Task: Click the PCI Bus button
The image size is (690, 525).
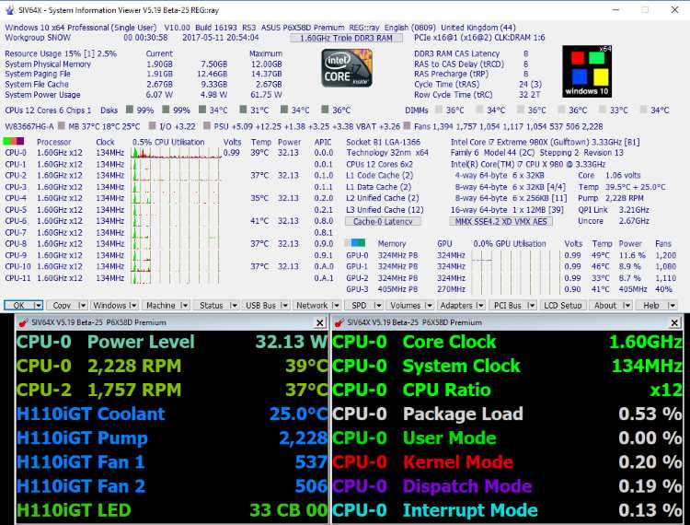Action: point(507,305)
